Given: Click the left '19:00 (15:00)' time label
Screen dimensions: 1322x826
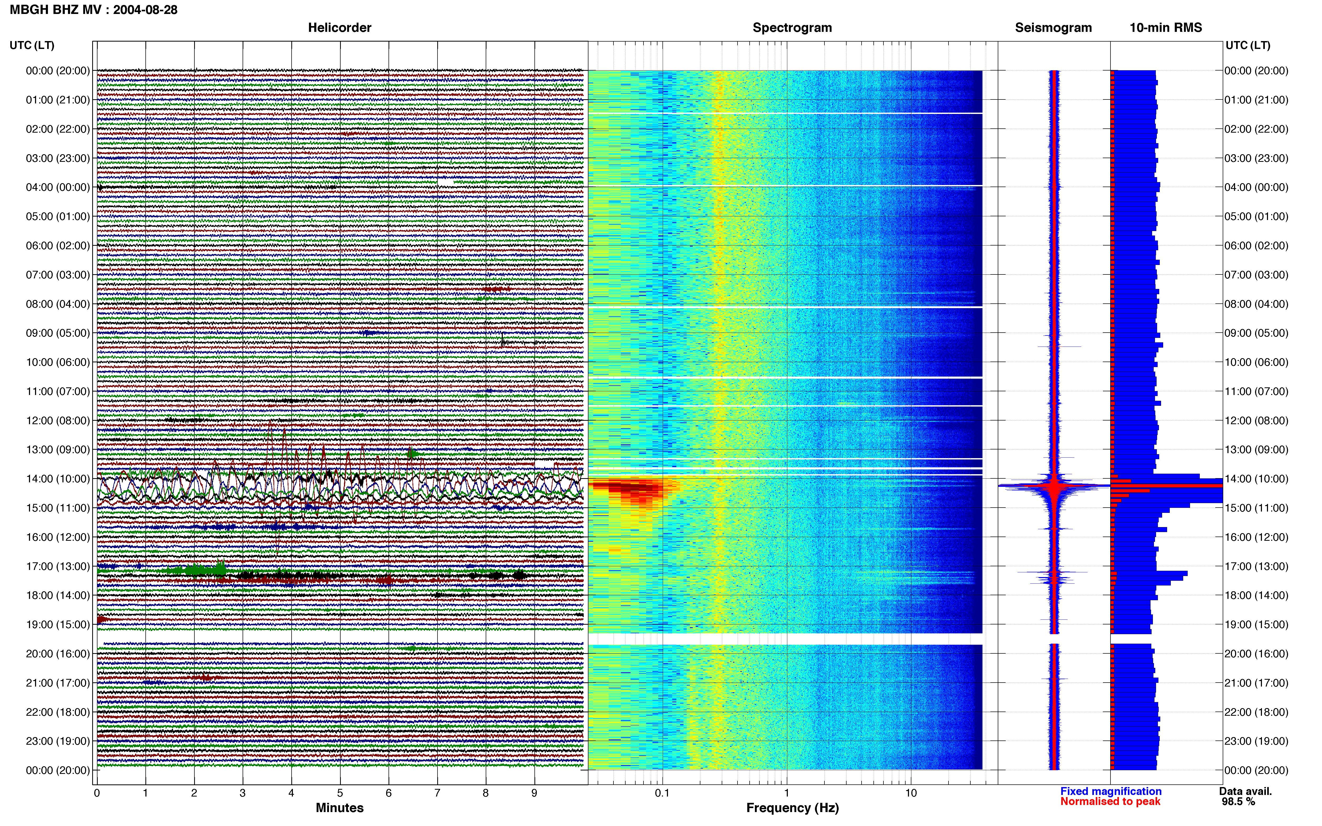Looking at the screenshot, I should [58, 624].
